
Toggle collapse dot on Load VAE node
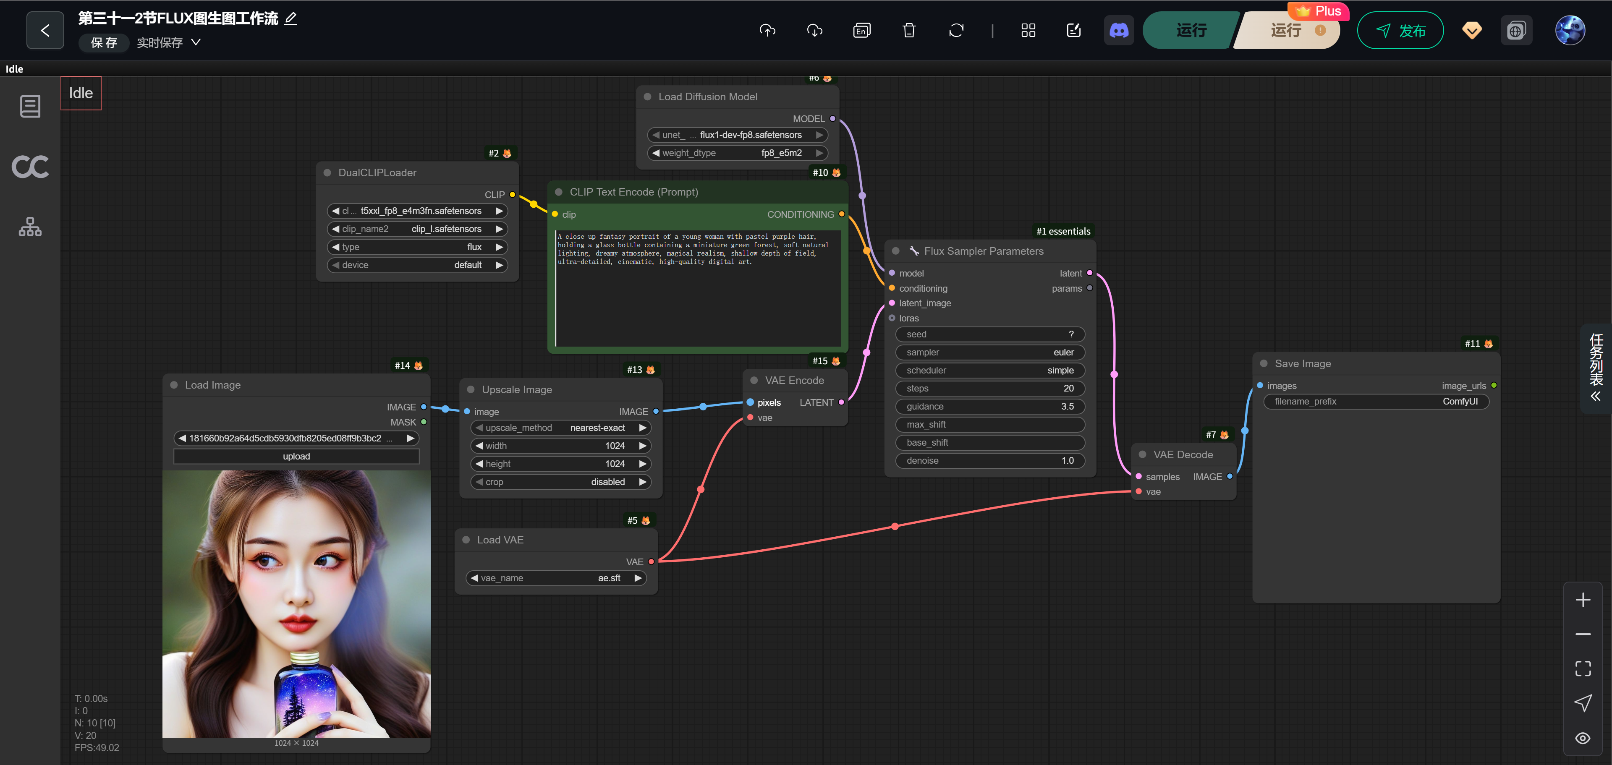(466, 540)
